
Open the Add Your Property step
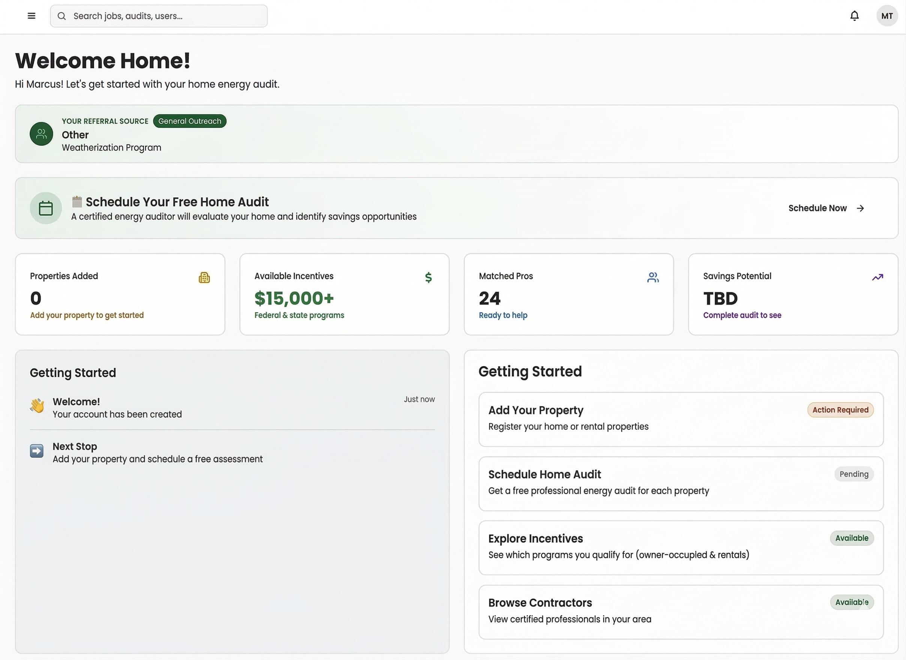[639, 419]
